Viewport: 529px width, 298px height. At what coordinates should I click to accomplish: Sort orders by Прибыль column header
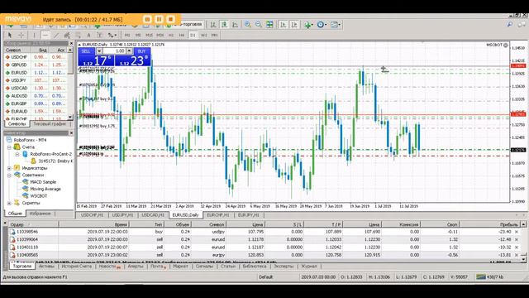coord(489,224)
